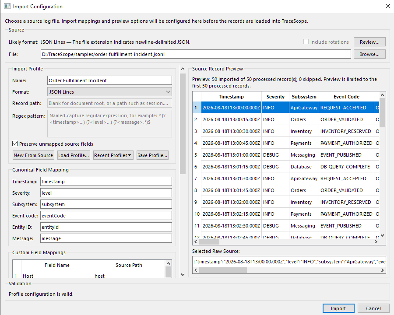394x315 pixels.
Task: Click the Cancel button
Action: pos(373,308)
